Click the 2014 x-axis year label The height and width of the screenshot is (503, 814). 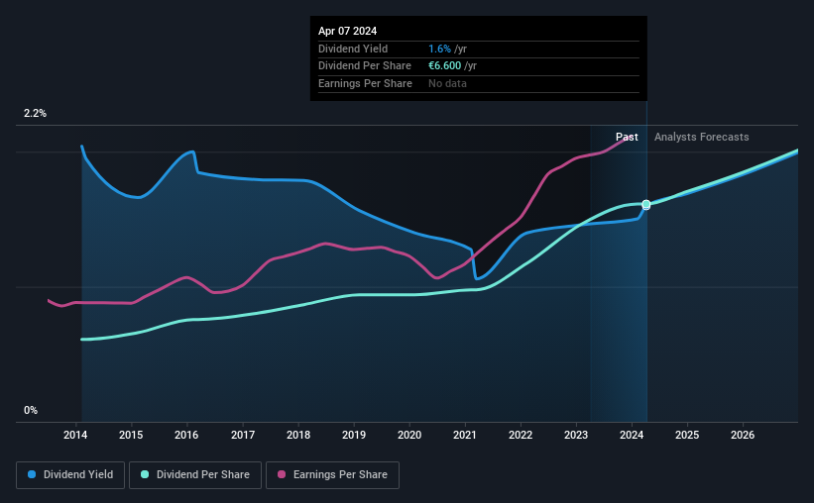[75, 435]
